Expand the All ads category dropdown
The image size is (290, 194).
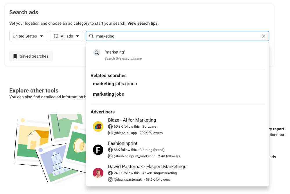[x=66, y=36]
